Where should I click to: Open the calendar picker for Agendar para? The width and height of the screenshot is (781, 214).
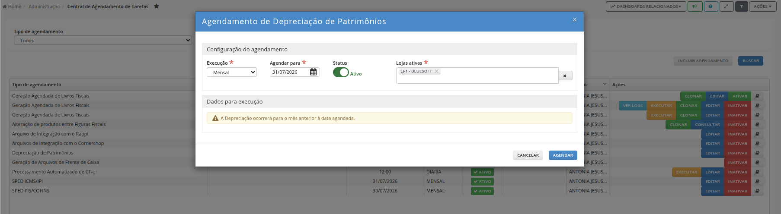[314, 72]
